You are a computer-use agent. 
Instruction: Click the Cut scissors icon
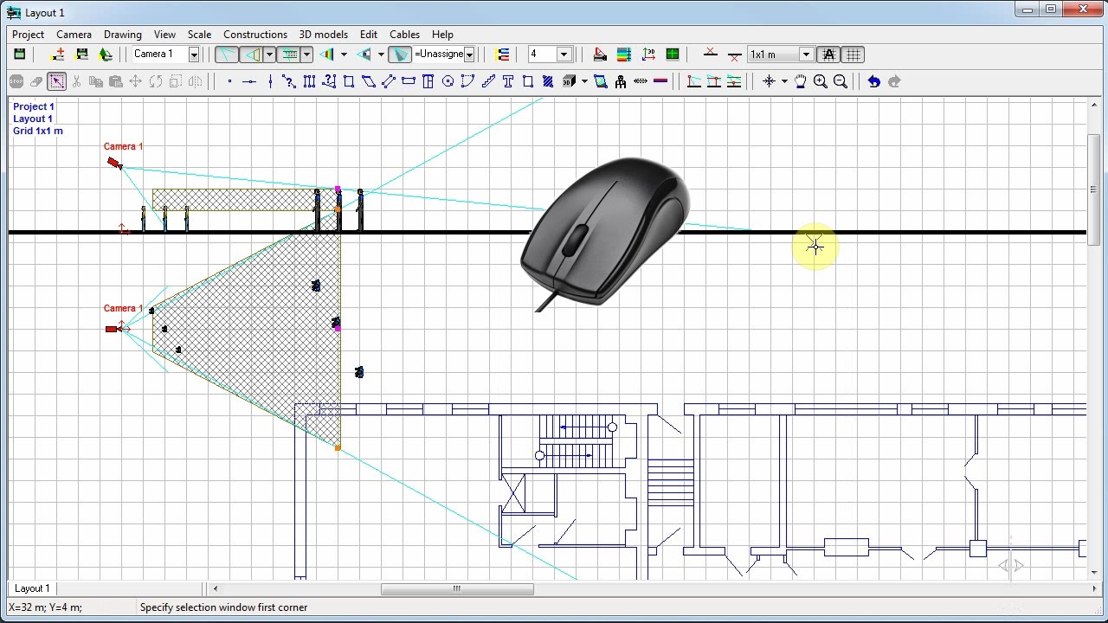(76, 81)
